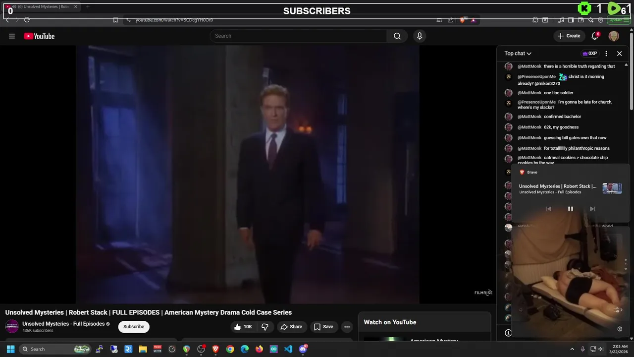Switch to Brave browser in the taskbar

pyautogui.click(x=215, y=349)
